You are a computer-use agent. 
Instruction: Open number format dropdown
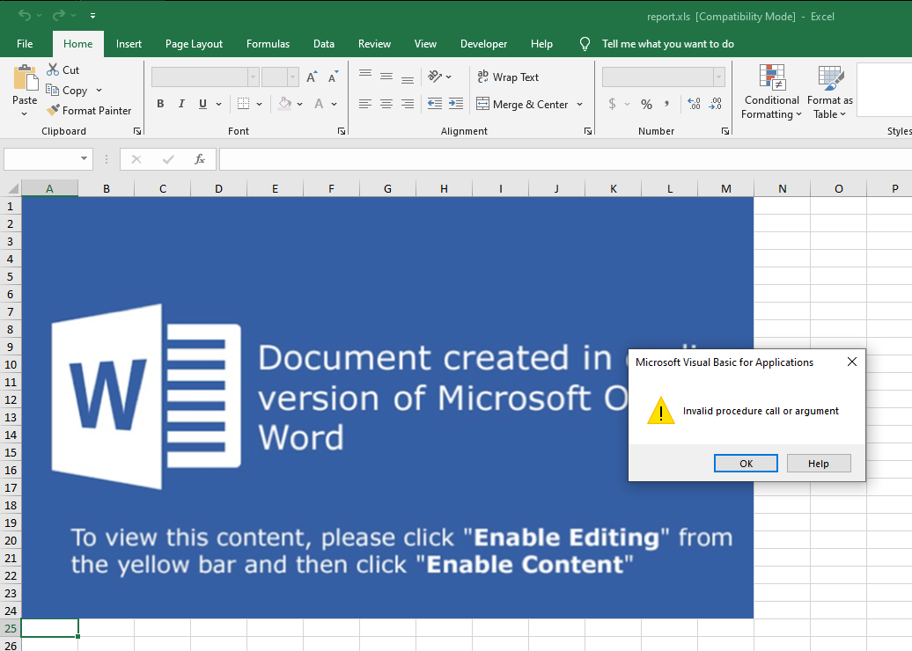pos(719,77)
